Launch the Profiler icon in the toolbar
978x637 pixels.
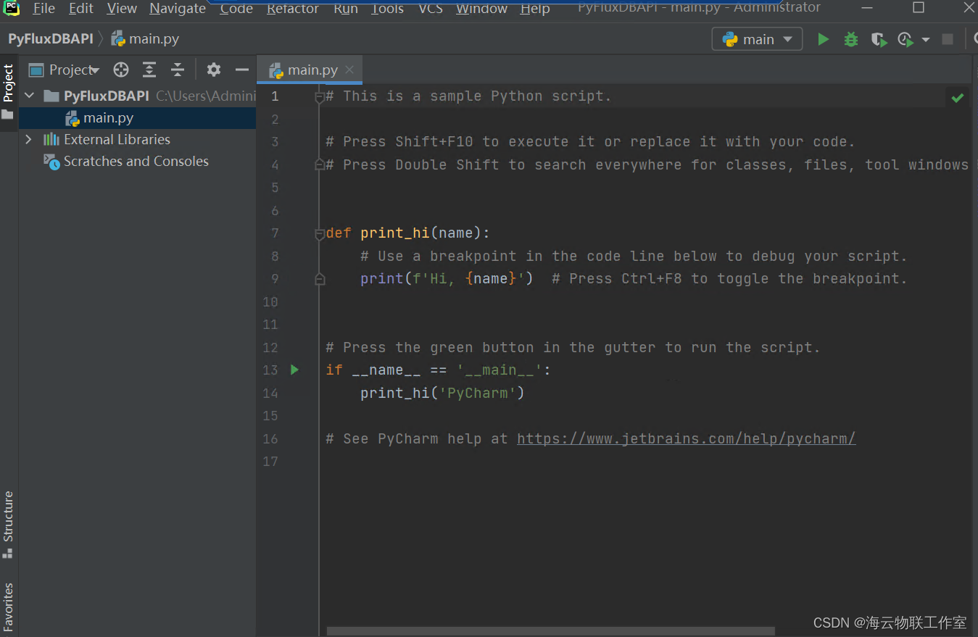pos(905,39)
